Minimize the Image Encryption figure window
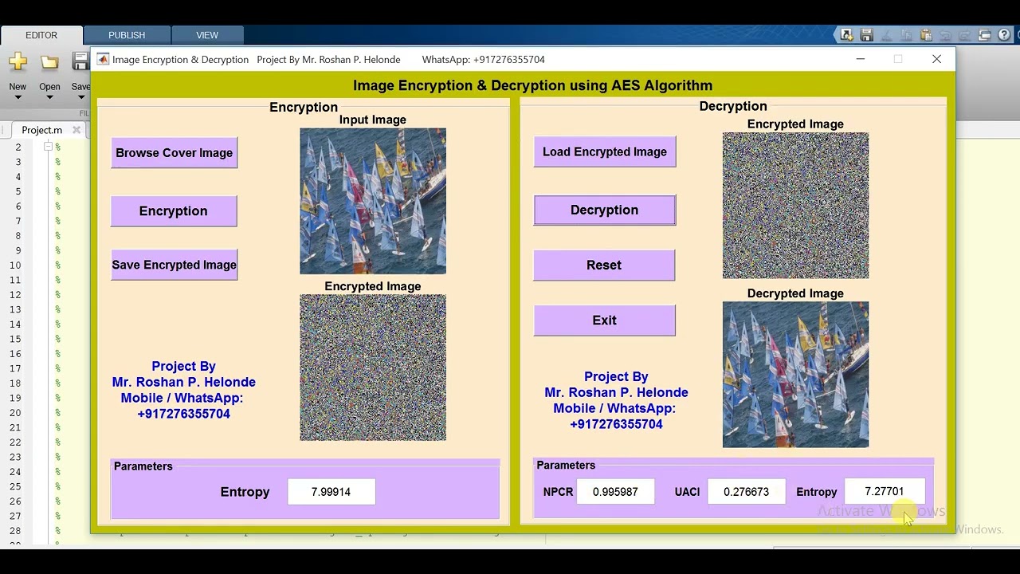The width and height of the screenshot is (1020, 574). 860,59
